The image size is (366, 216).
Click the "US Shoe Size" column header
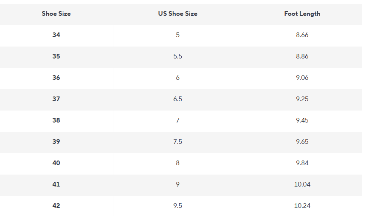click(177, 14)
